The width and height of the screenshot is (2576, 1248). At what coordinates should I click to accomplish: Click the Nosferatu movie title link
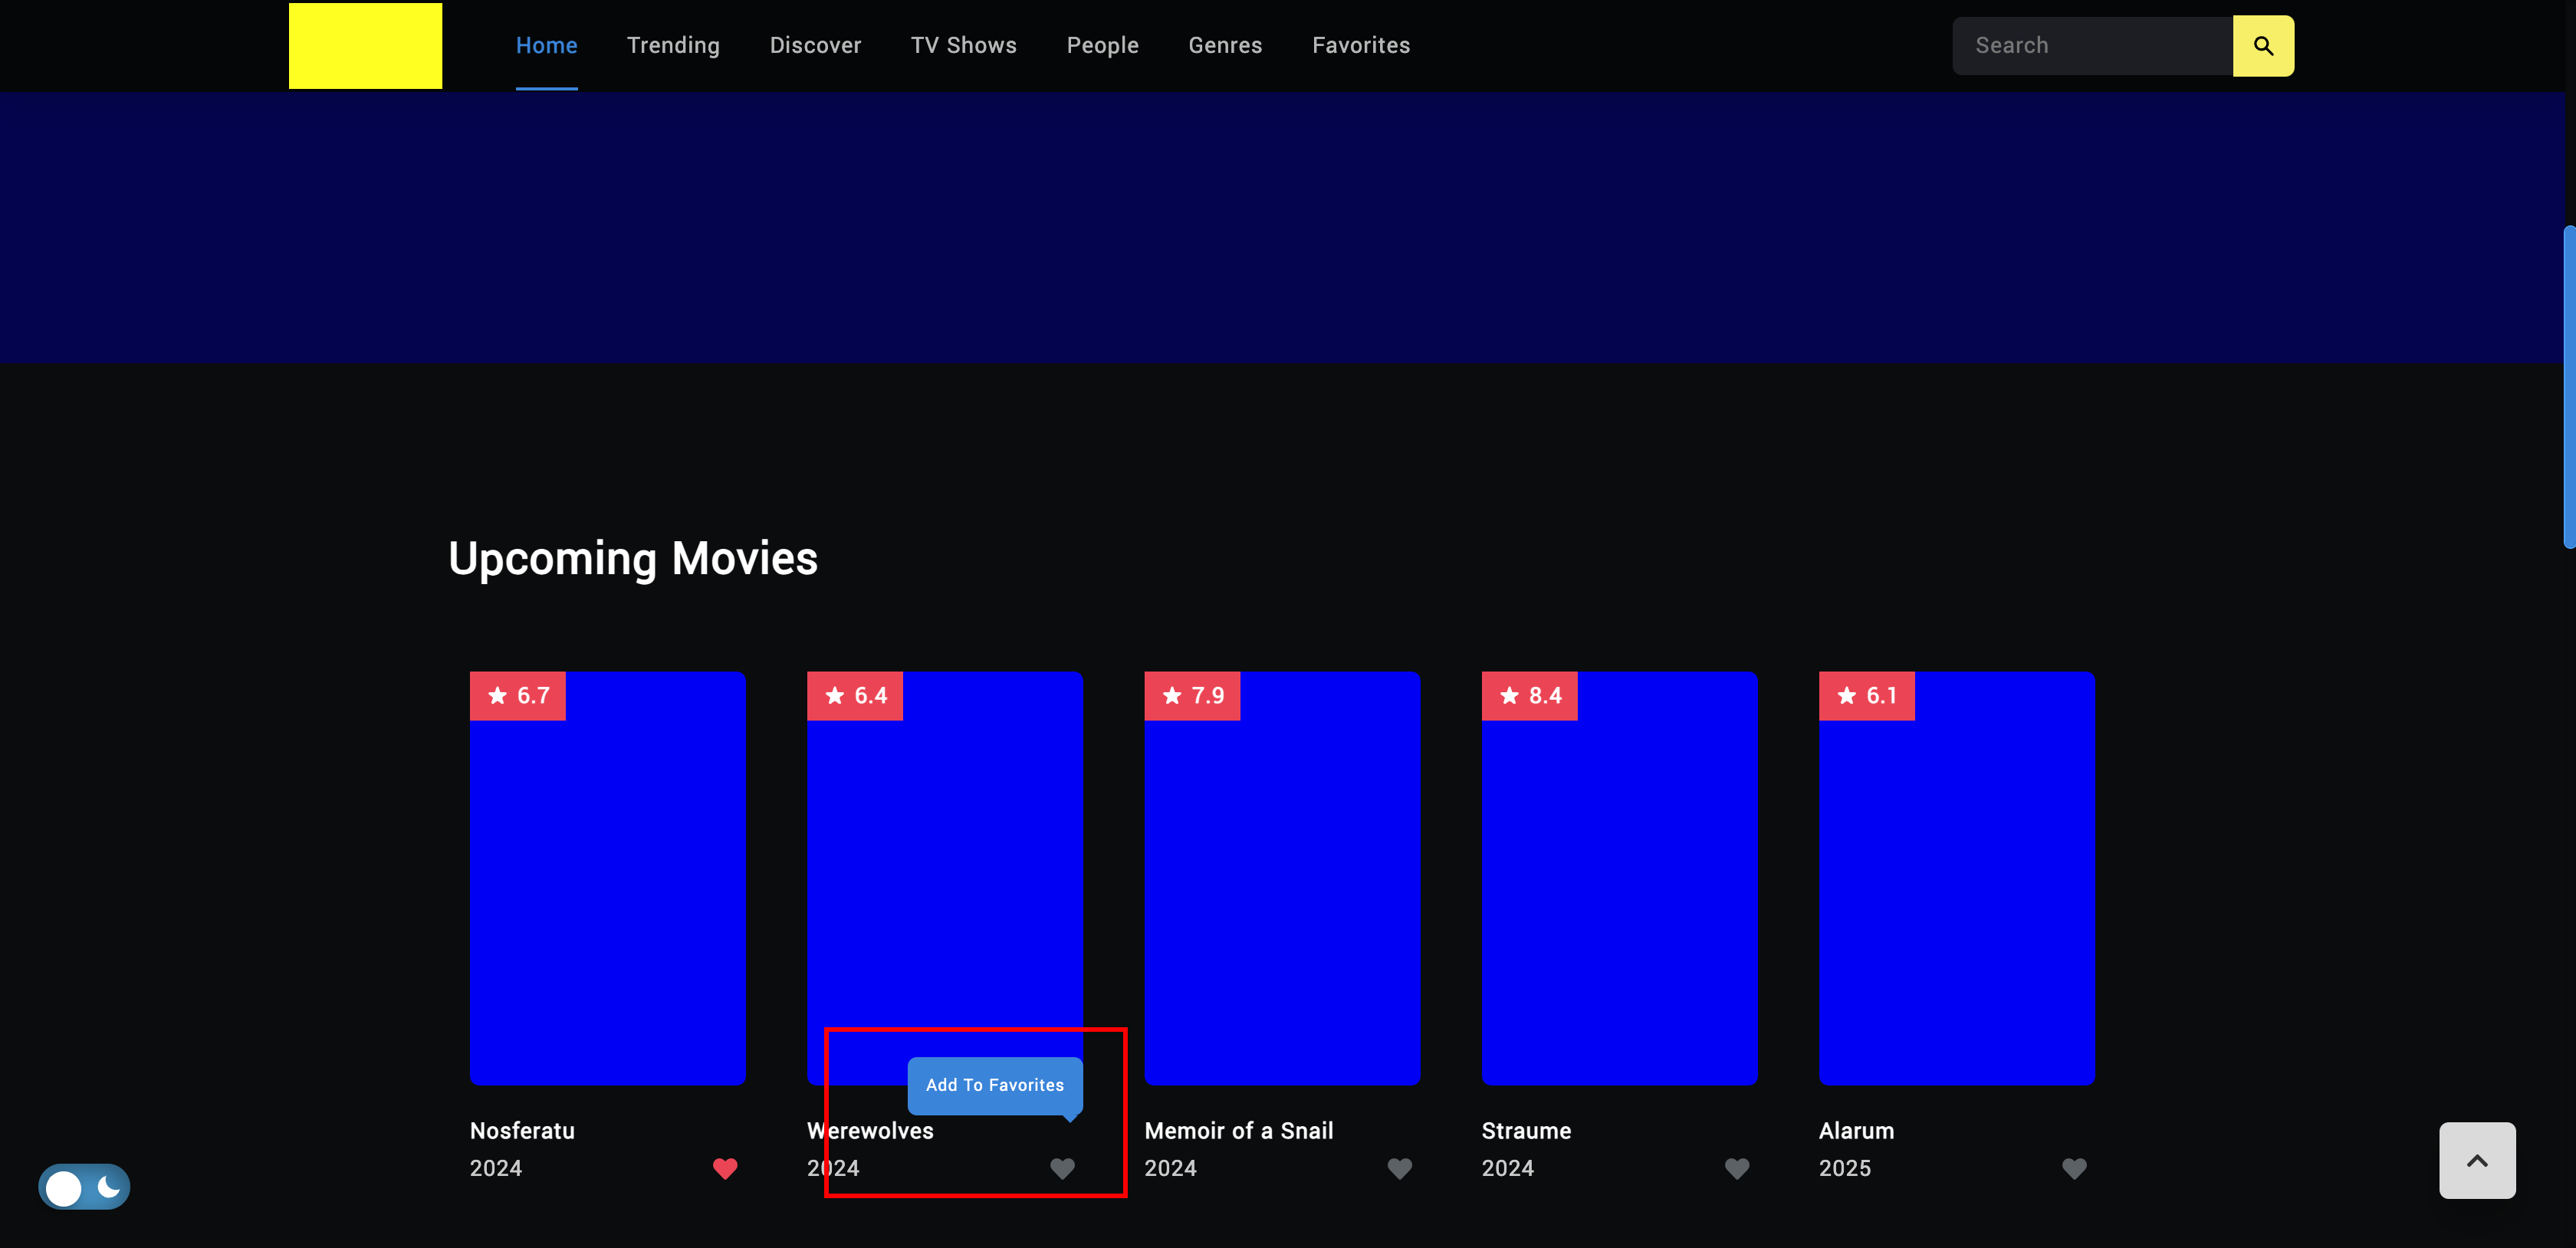(x=522, y=1131)
